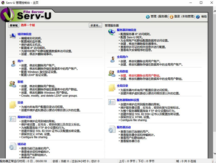Click the Server Details globe computer icon
This screenshot has height=163, width=216.
[x=112, y=32]
